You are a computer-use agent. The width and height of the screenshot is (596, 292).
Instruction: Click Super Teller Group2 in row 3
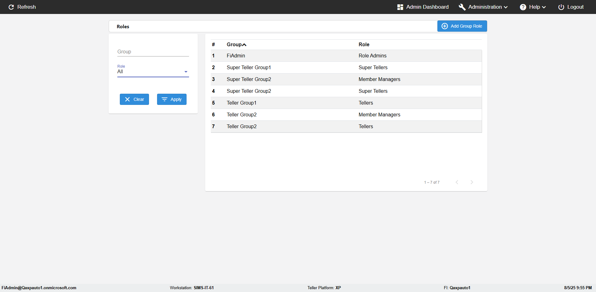(x=249, y=79)
